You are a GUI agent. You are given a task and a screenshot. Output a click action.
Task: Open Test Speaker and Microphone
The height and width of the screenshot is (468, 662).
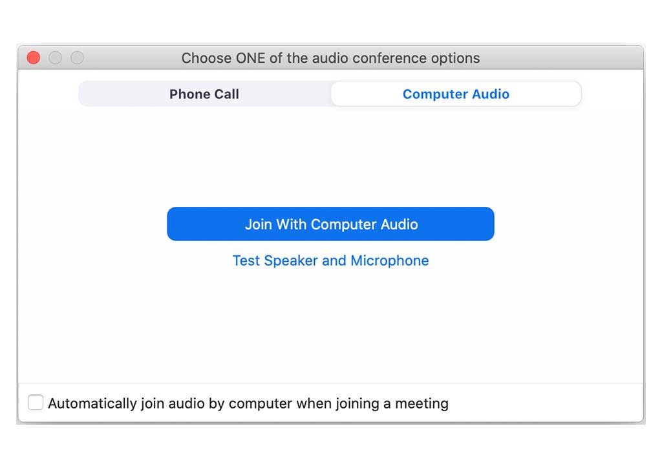pos(330,261)
